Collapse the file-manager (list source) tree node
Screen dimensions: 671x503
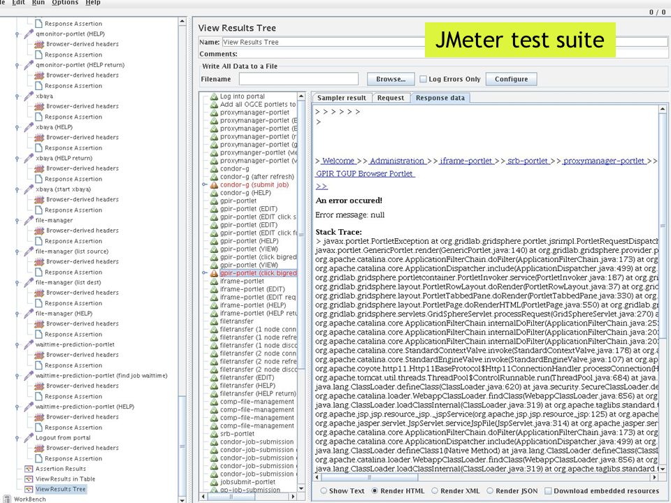click(17, 251)
